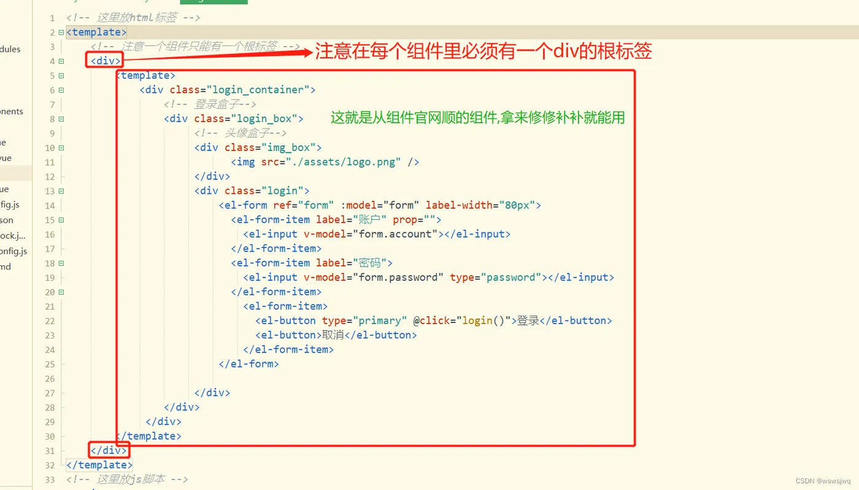The image size is (859, 490).
Task: Click the 登录 button text in code
Action: (x=528, y=321)
